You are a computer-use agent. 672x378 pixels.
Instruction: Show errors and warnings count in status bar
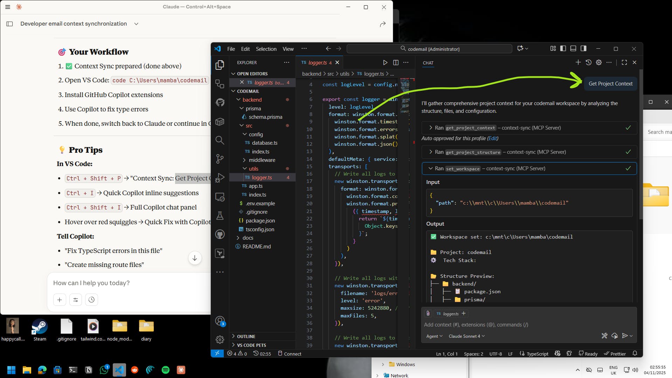click(237, 353)
